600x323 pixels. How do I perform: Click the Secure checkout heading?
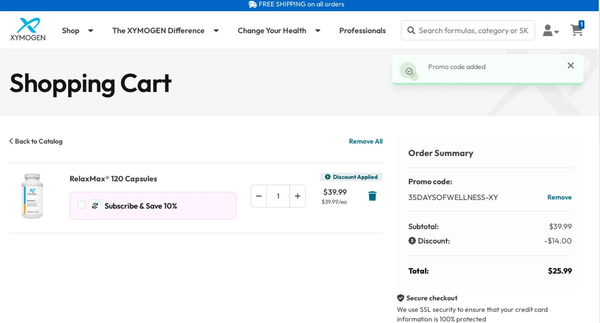(432, 298)
